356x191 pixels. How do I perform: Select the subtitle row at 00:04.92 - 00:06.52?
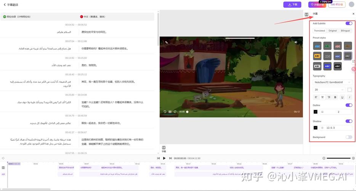77,29
